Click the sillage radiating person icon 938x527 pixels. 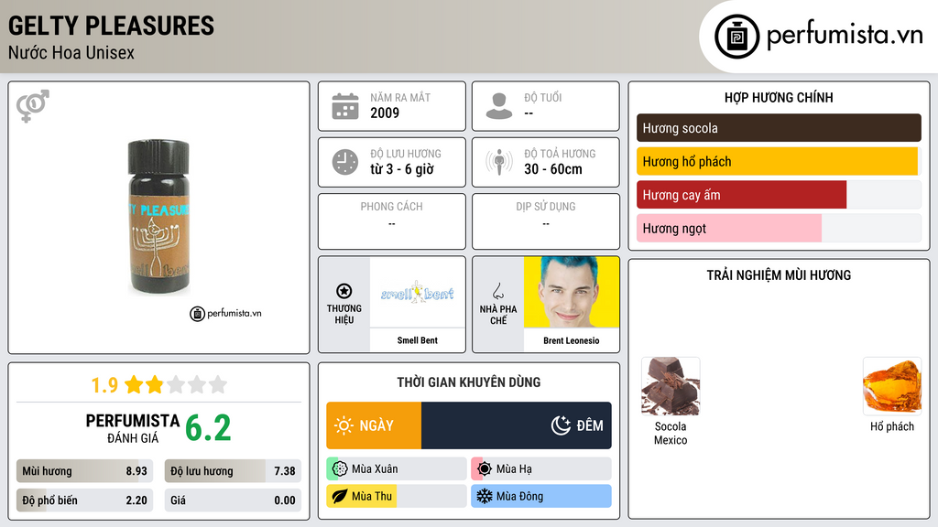click(499, 162)
